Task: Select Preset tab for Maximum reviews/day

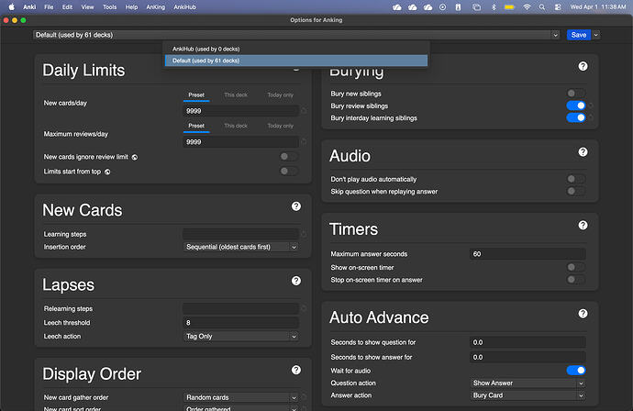Action: tap(196, 126)
